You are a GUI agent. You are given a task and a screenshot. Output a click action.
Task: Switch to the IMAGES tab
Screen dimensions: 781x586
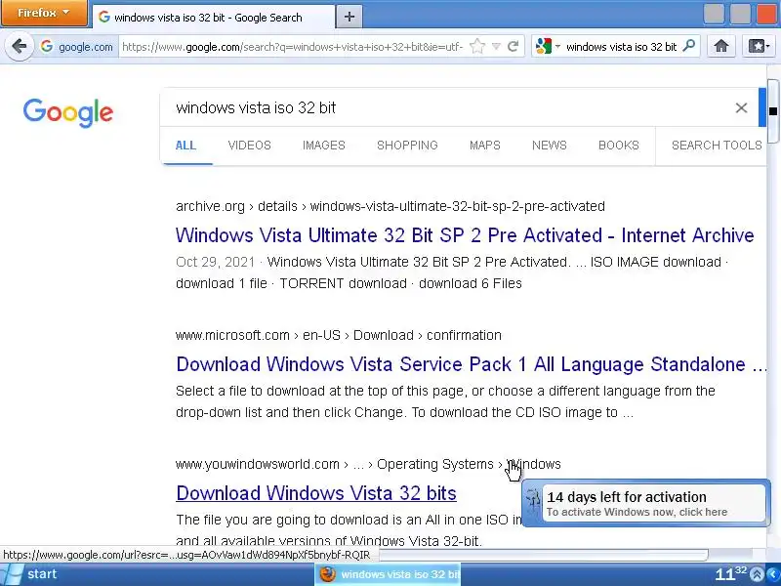(324, 146)
